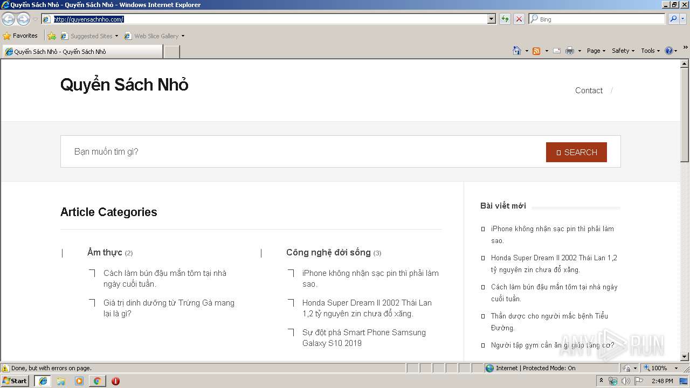The width and height of the screenshot is (690, 388).
Task: Click the Stop loading X icon
Action: (x=519, y=19)
